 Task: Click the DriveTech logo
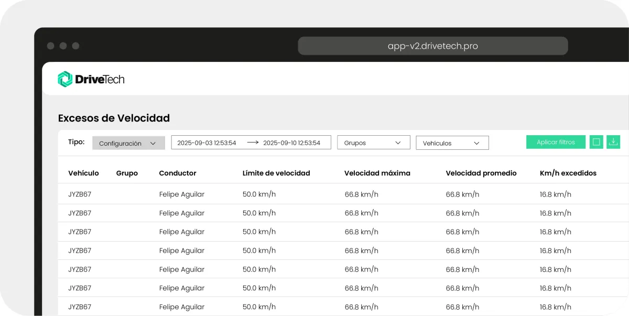tap(91, 79)
